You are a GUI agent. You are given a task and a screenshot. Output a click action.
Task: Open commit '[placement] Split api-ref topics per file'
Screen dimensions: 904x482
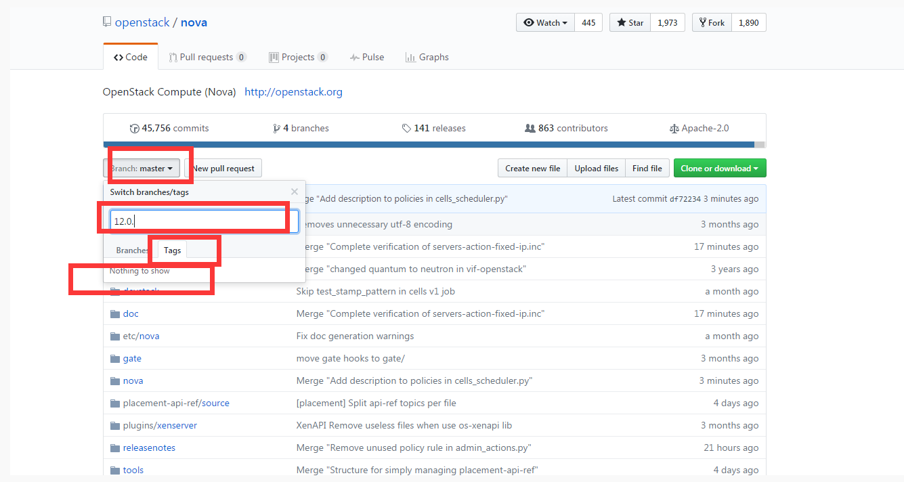(x=376, y=403)
